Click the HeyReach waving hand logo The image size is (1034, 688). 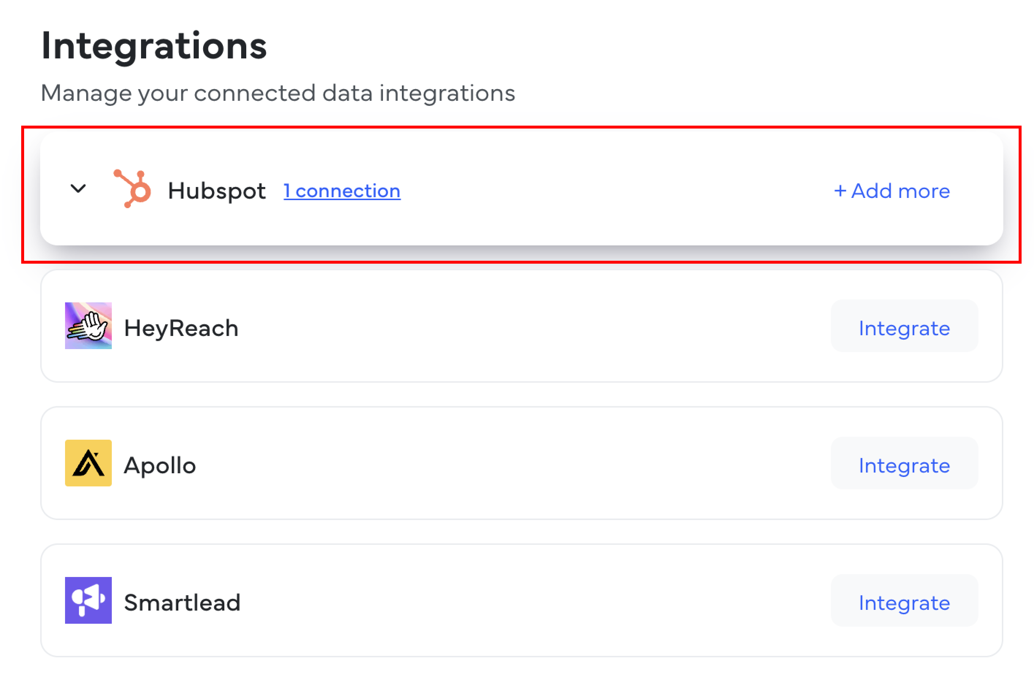point(88,326)
